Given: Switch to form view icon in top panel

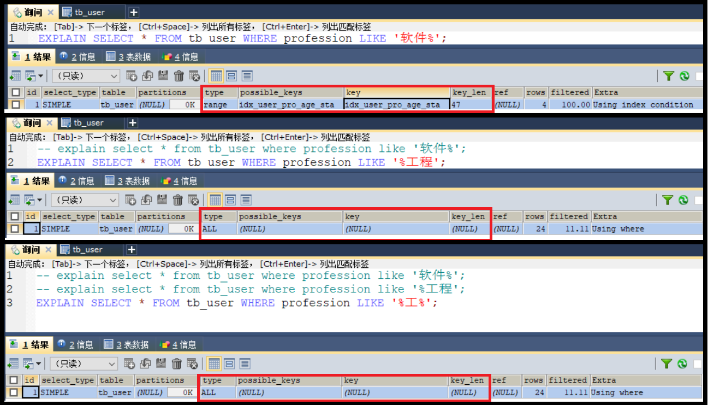Looking at the screenshot, I should (231, 76).
